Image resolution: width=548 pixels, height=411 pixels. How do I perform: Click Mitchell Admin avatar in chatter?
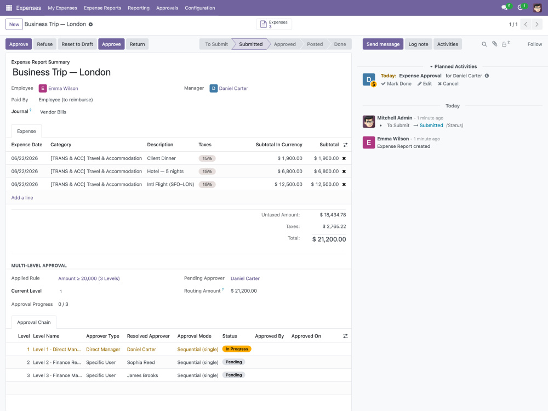click(369, 122)
